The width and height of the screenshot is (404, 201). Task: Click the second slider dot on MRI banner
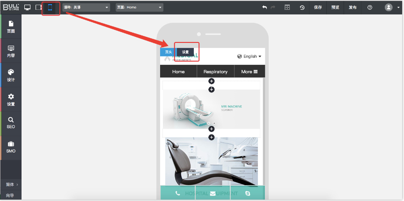pyautogui.click(x=214, y=124)
